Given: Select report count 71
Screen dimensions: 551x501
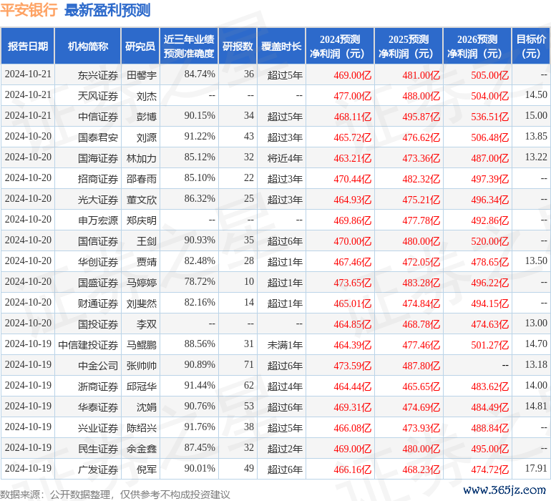Looking at the screenshot, I should (x=249, y=364).
